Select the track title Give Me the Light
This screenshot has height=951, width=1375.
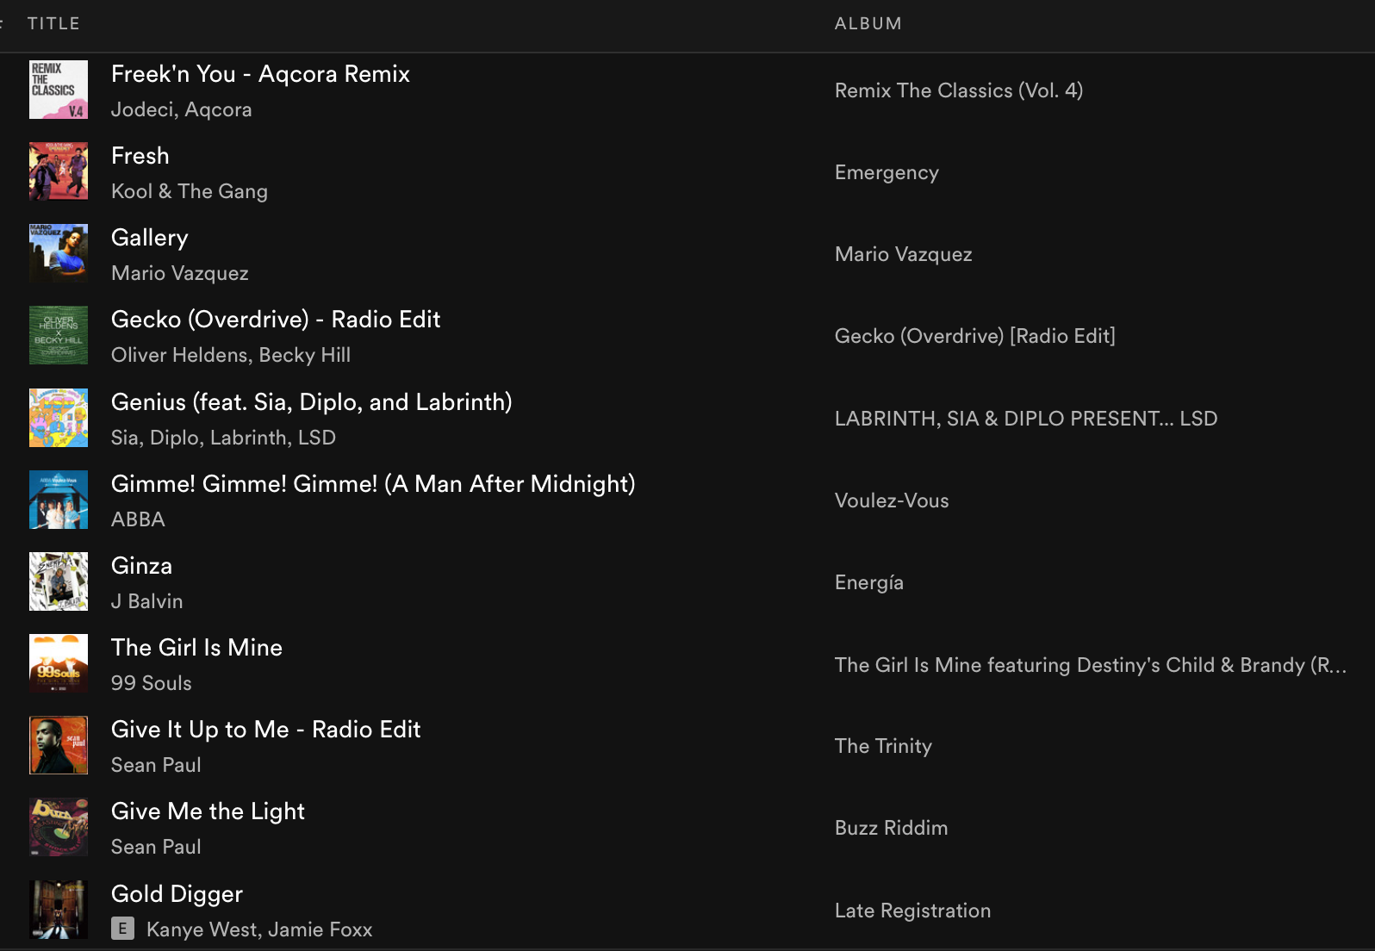coord(208,811)
